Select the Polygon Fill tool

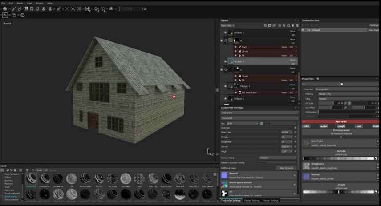(x=32, y=9)
